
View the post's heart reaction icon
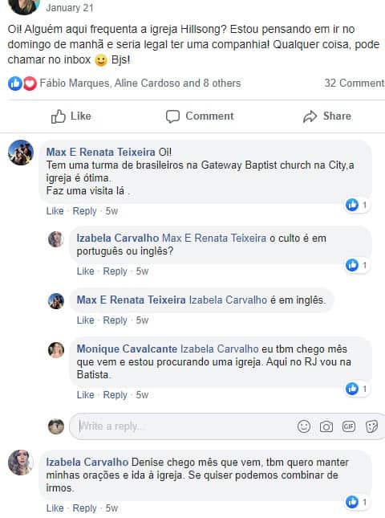30,84
